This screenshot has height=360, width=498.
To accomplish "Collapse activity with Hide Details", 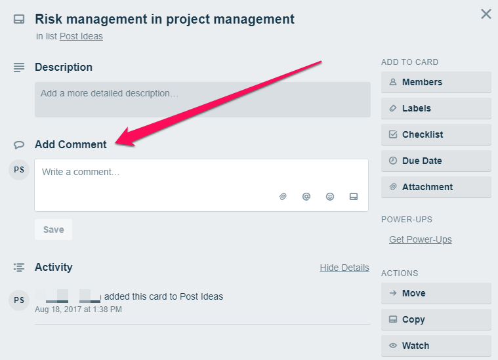I will [x=344, y=268].
